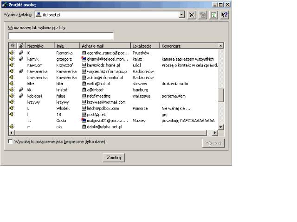Click the title bar application icon
Image resolution: width=297 pixels, height=222 pixels.
coord(5,5)
